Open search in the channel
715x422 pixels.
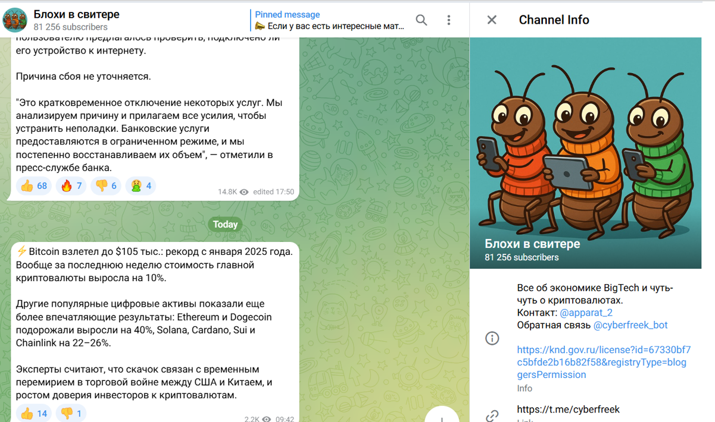click(x=421, y=20)
